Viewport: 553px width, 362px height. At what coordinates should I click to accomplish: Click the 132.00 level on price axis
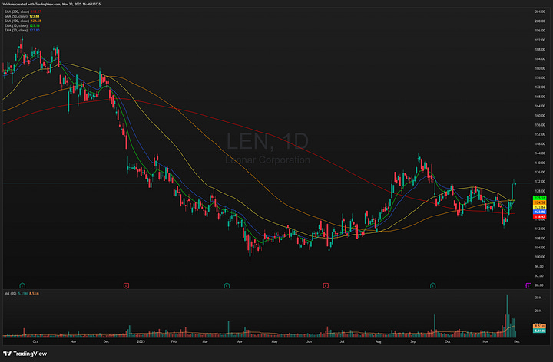pyautogui.click(x=540, y=182)
